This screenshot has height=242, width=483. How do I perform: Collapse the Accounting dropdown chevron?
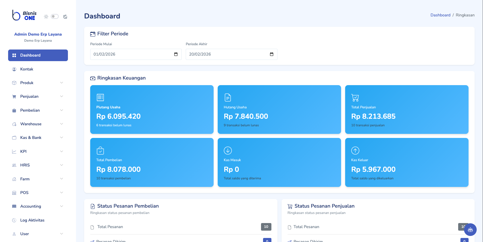click(62, 206)
